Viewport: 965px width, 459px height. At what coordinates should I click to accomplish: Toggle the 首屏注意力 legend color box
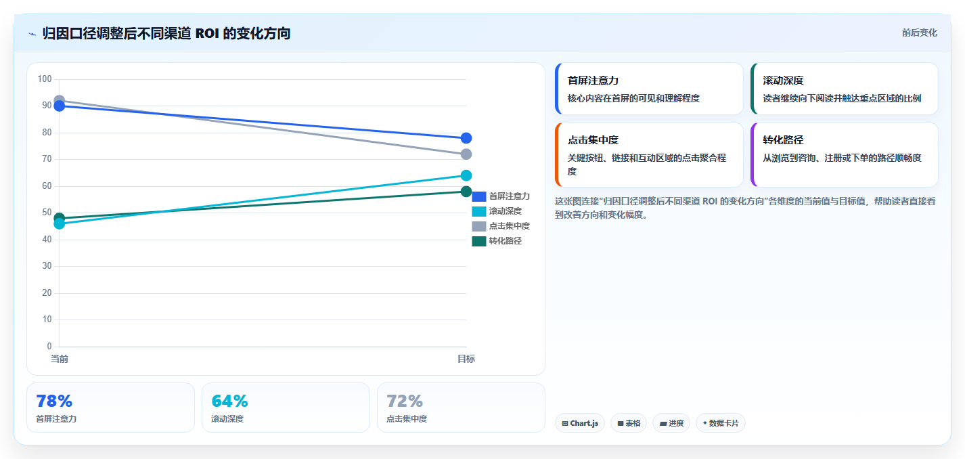(x=479, y=196)
